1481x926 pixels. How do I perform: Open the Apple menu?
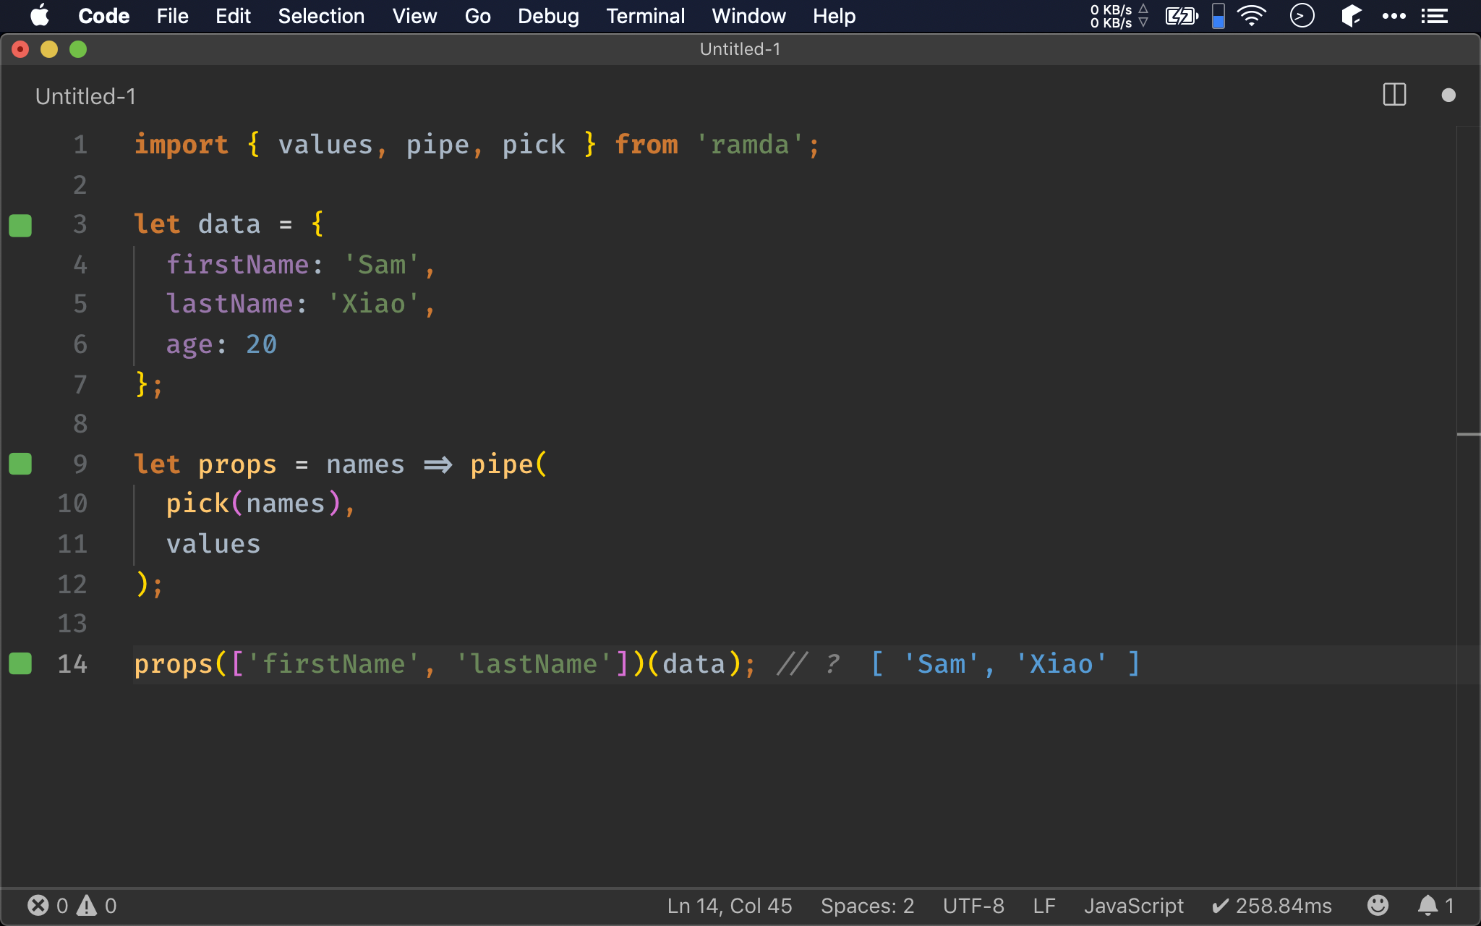[x=40, y=16]
